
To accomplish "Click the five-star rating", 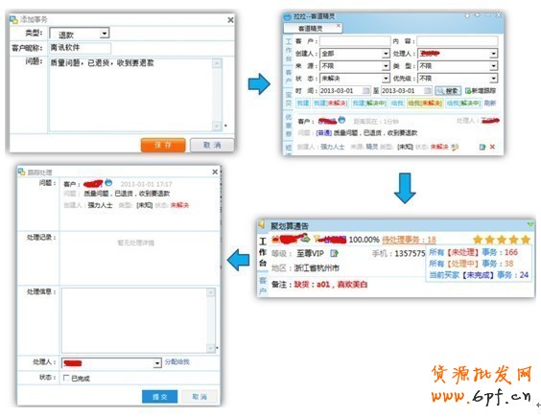I will click(x=502, y=240).
